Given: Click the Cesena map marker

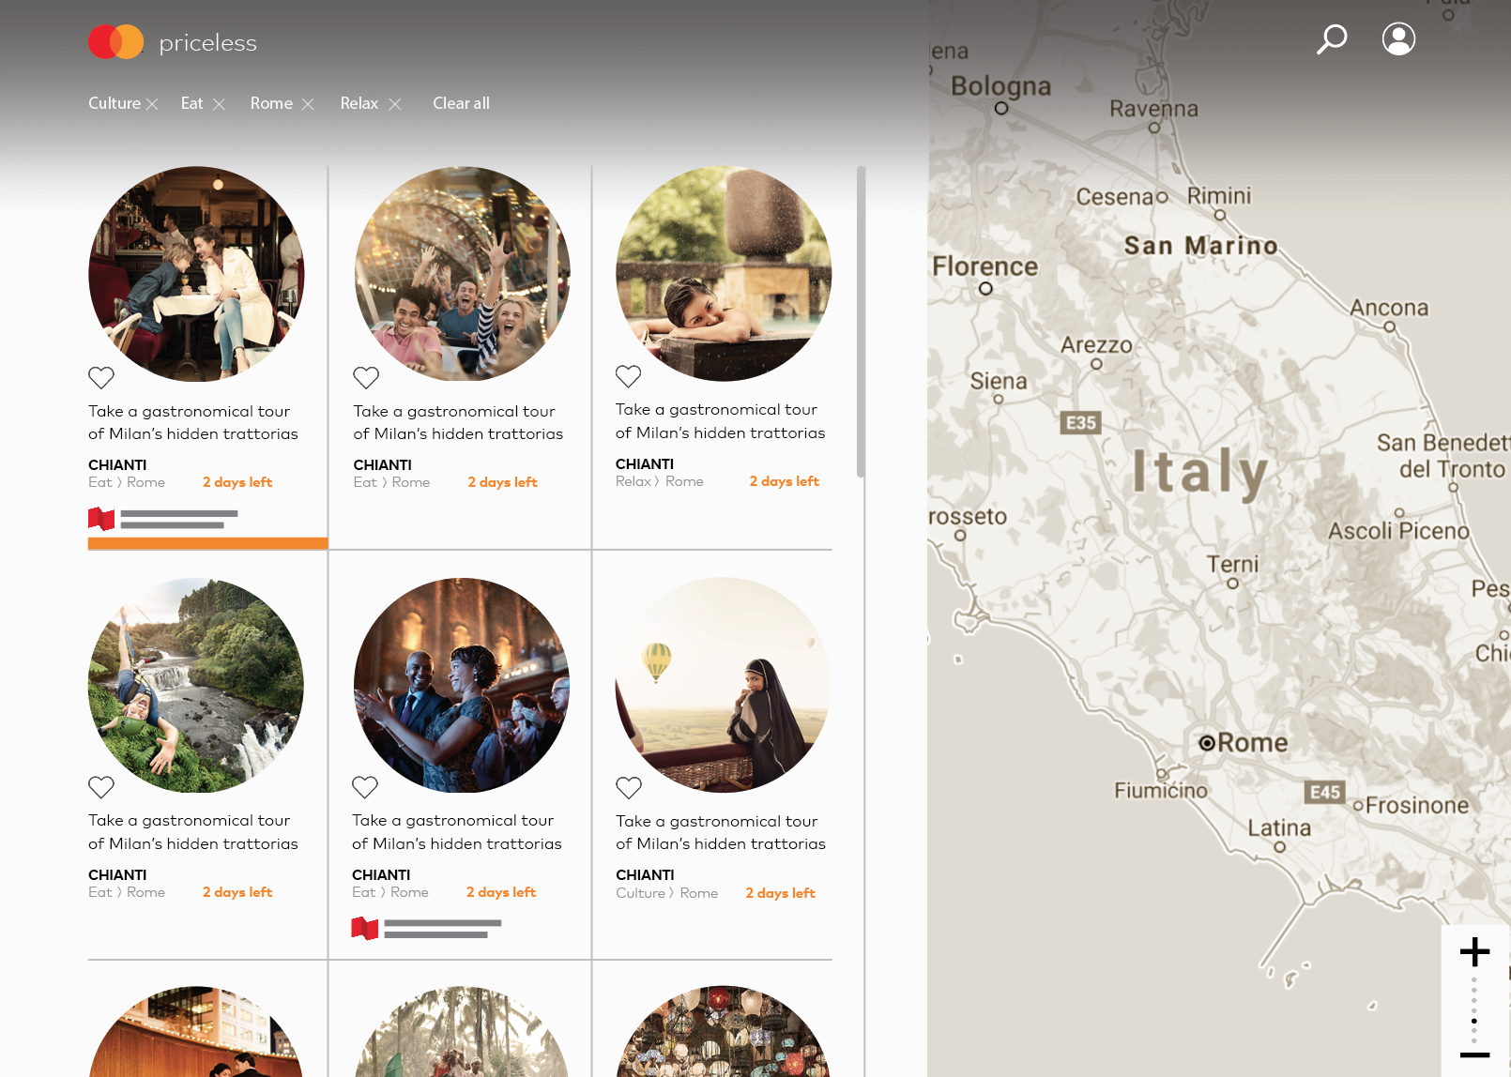Looking at the screenshot, I should click(x=1162, y=197).
